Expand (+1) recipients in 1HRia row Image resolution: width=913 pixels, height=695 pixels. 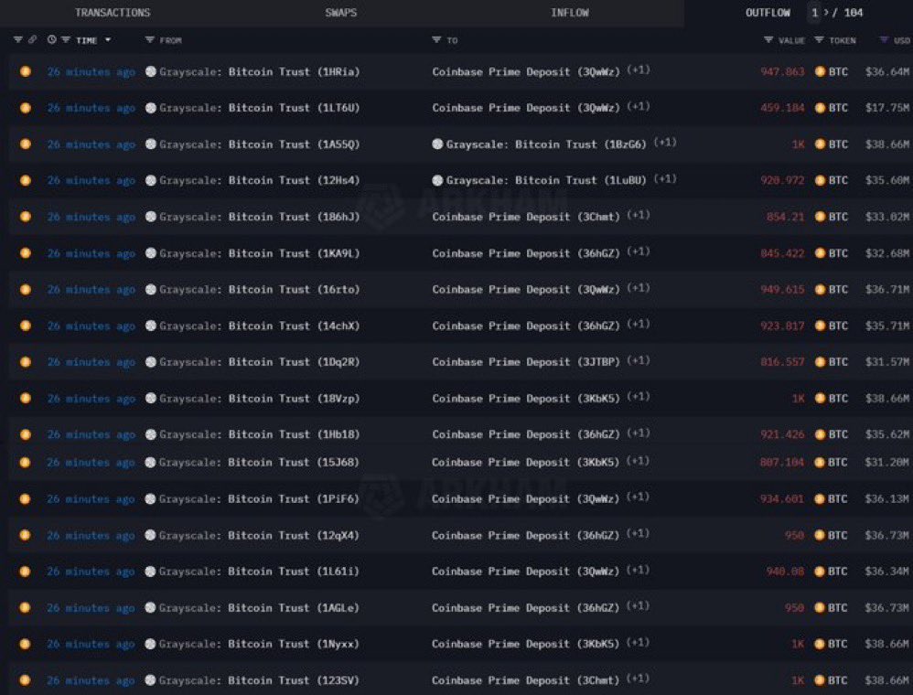pyautogui.click(x=639, y=69)
